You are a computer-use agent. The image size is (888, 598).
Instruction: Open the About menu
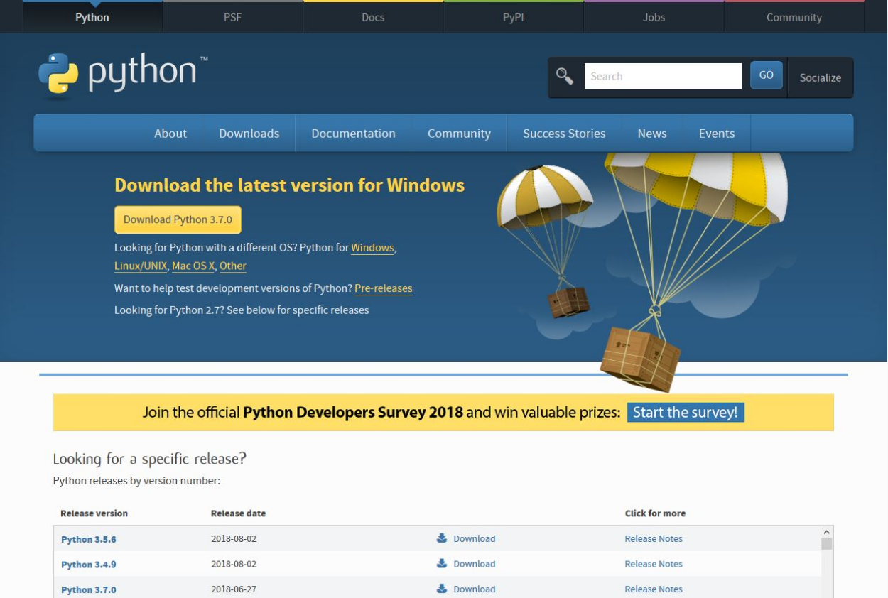[x=170, y=134]
